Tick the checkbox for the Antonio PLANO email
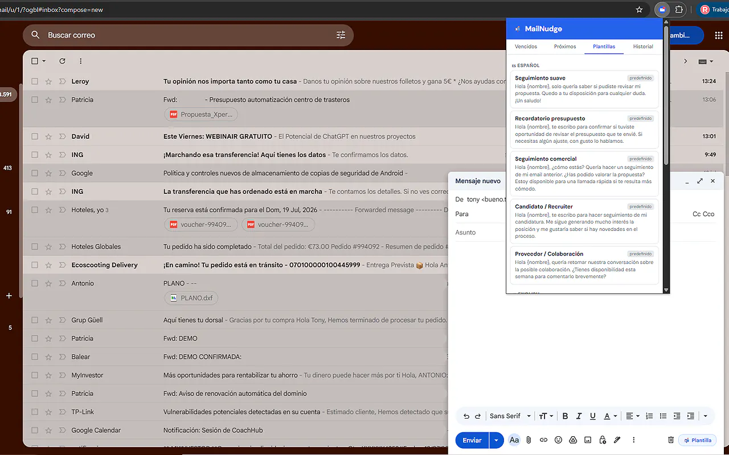This screenshot has height=455, width=729. pyautogui.click(x=35, y=283)
